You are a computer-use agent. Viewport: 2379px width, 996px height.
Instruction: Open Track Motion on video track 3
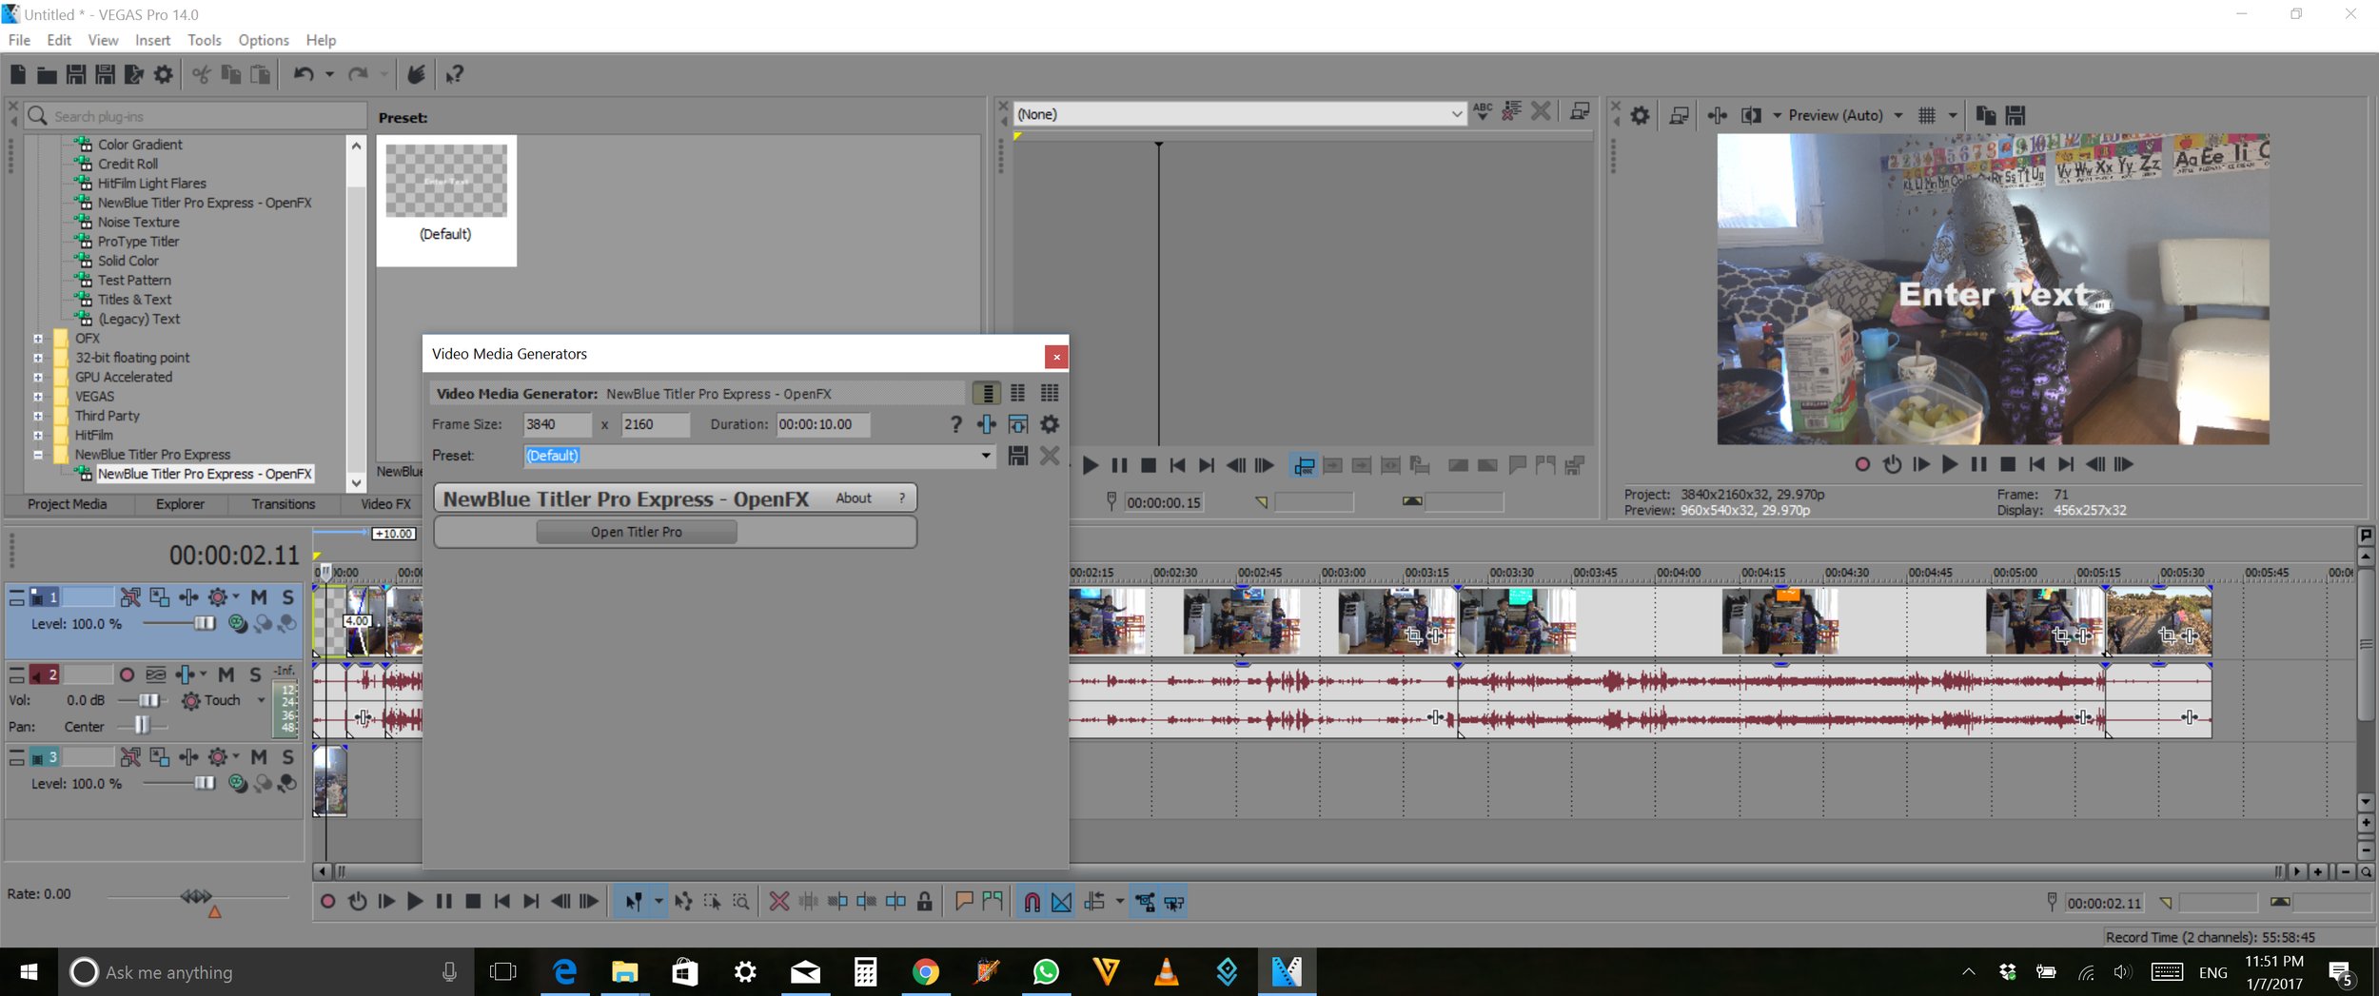[x=160, y=757]
